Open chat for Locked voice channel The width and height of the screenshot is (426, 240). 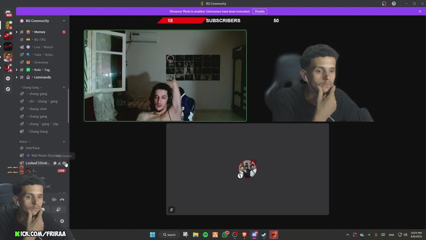point(55,163)
